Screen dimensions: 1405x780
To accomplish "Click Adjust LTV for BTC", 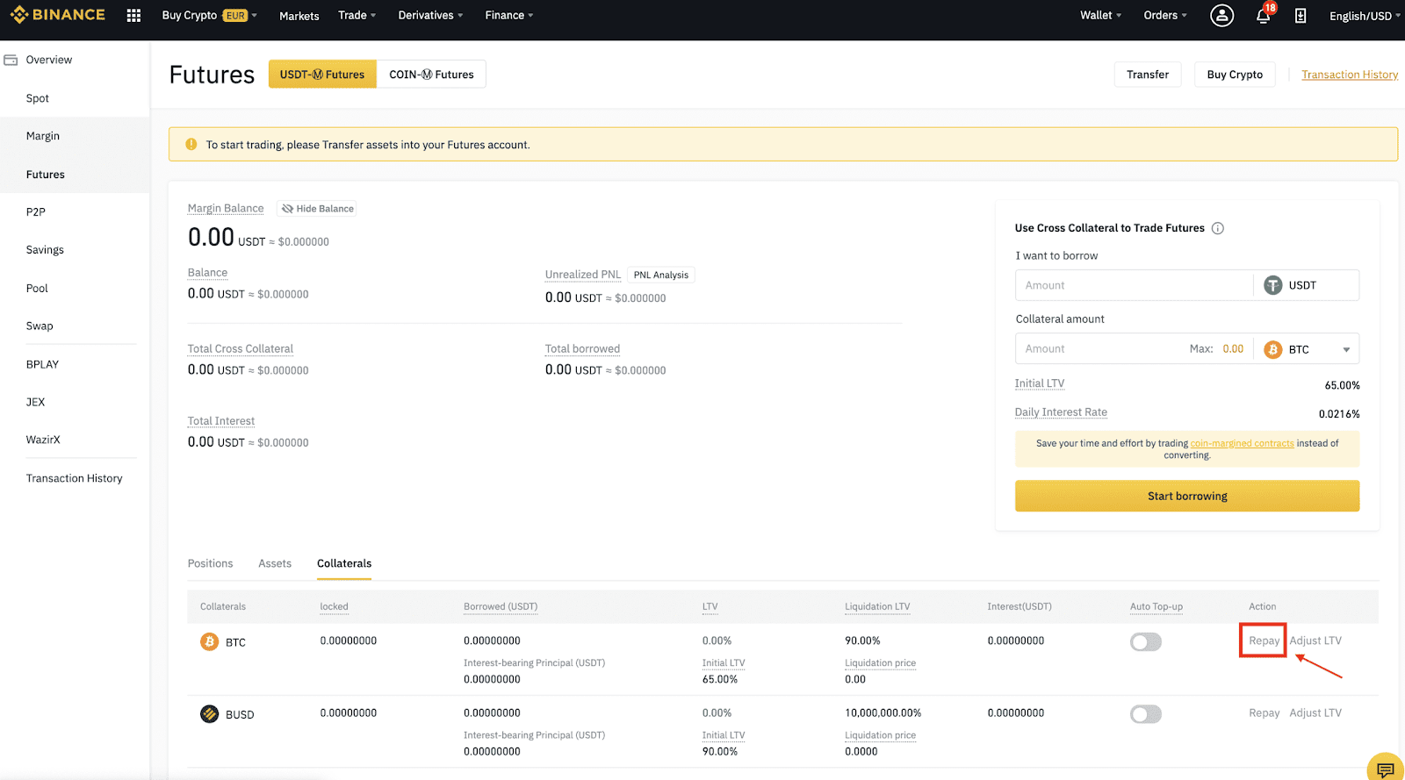I will point(1315,640).
